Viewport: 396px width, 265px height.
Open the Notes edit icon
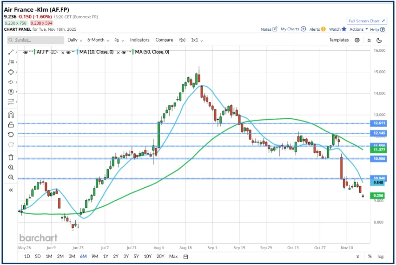pos(275,29)
